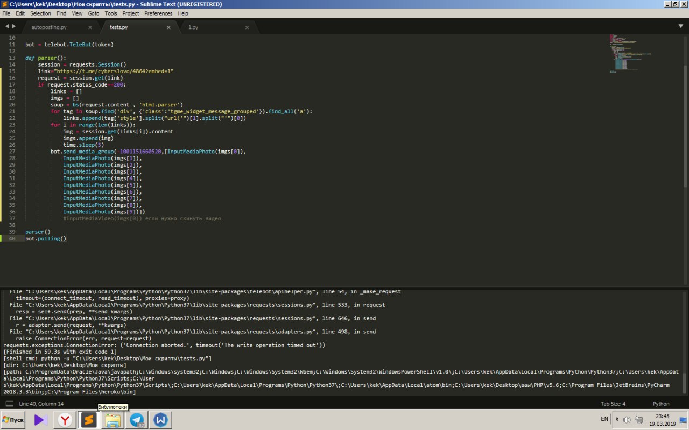Image resolution: width=689 pixels, height=430 pixels.
Task: Open the blue W app taskbar icon
Action: (160, 420)
